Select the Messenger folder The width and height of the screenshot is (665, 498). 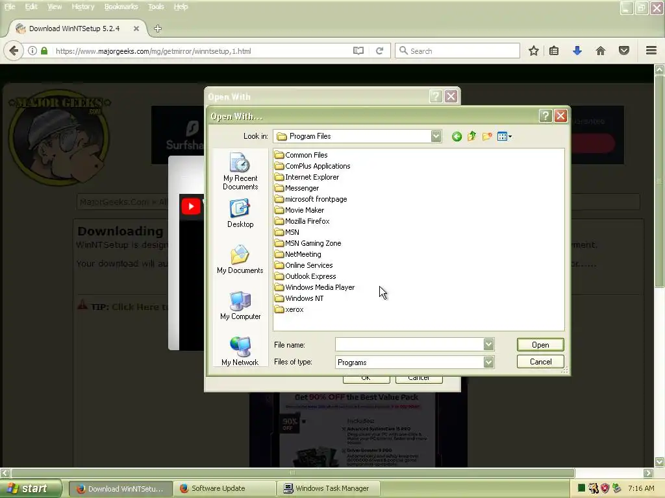tap(296, 188)
